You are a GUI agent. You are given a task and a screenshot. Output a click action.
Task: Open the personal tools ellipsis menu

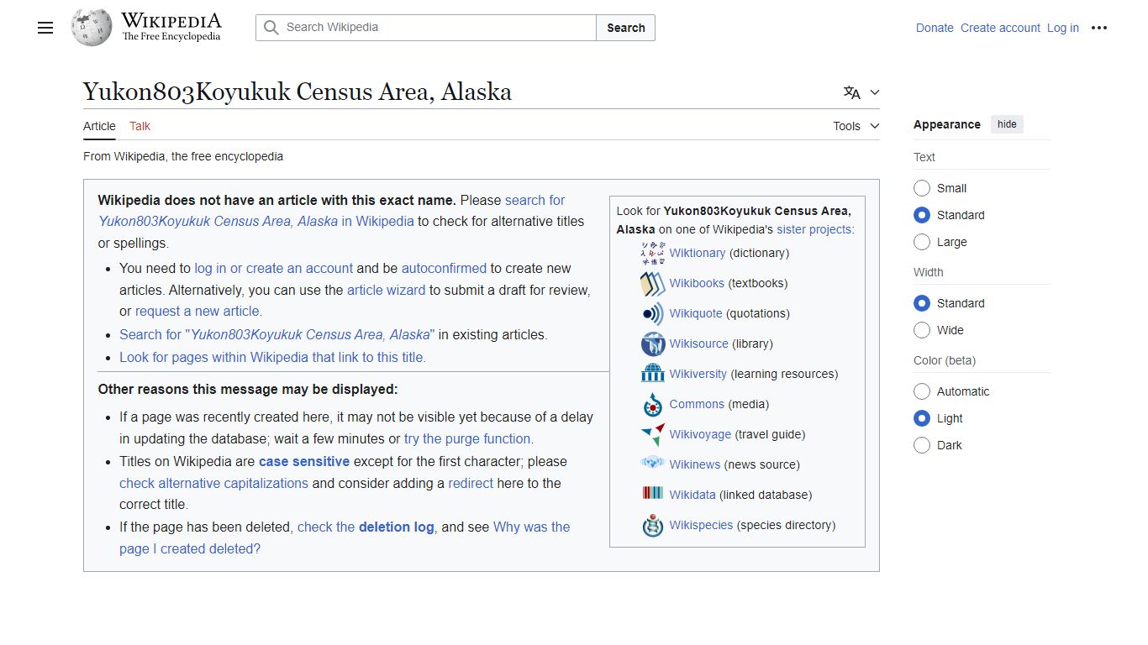click(x=1099, y=28)
